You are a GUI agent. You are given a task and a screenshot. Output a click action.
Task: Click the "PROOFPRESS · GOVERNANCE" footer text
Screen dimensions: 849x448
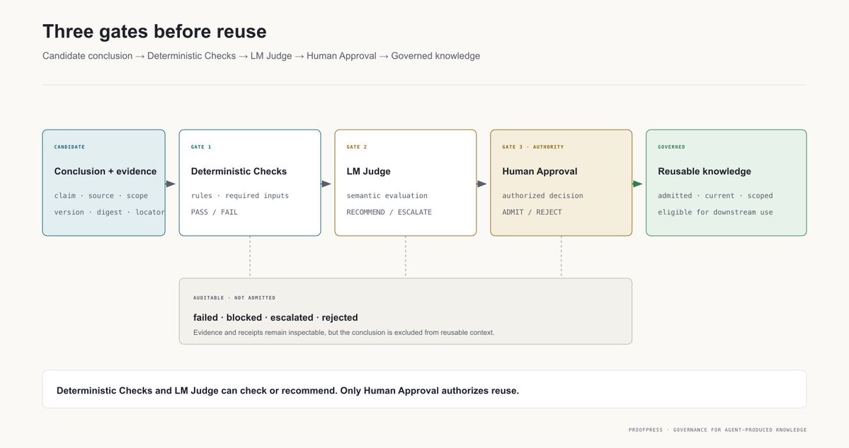point(717,430)
